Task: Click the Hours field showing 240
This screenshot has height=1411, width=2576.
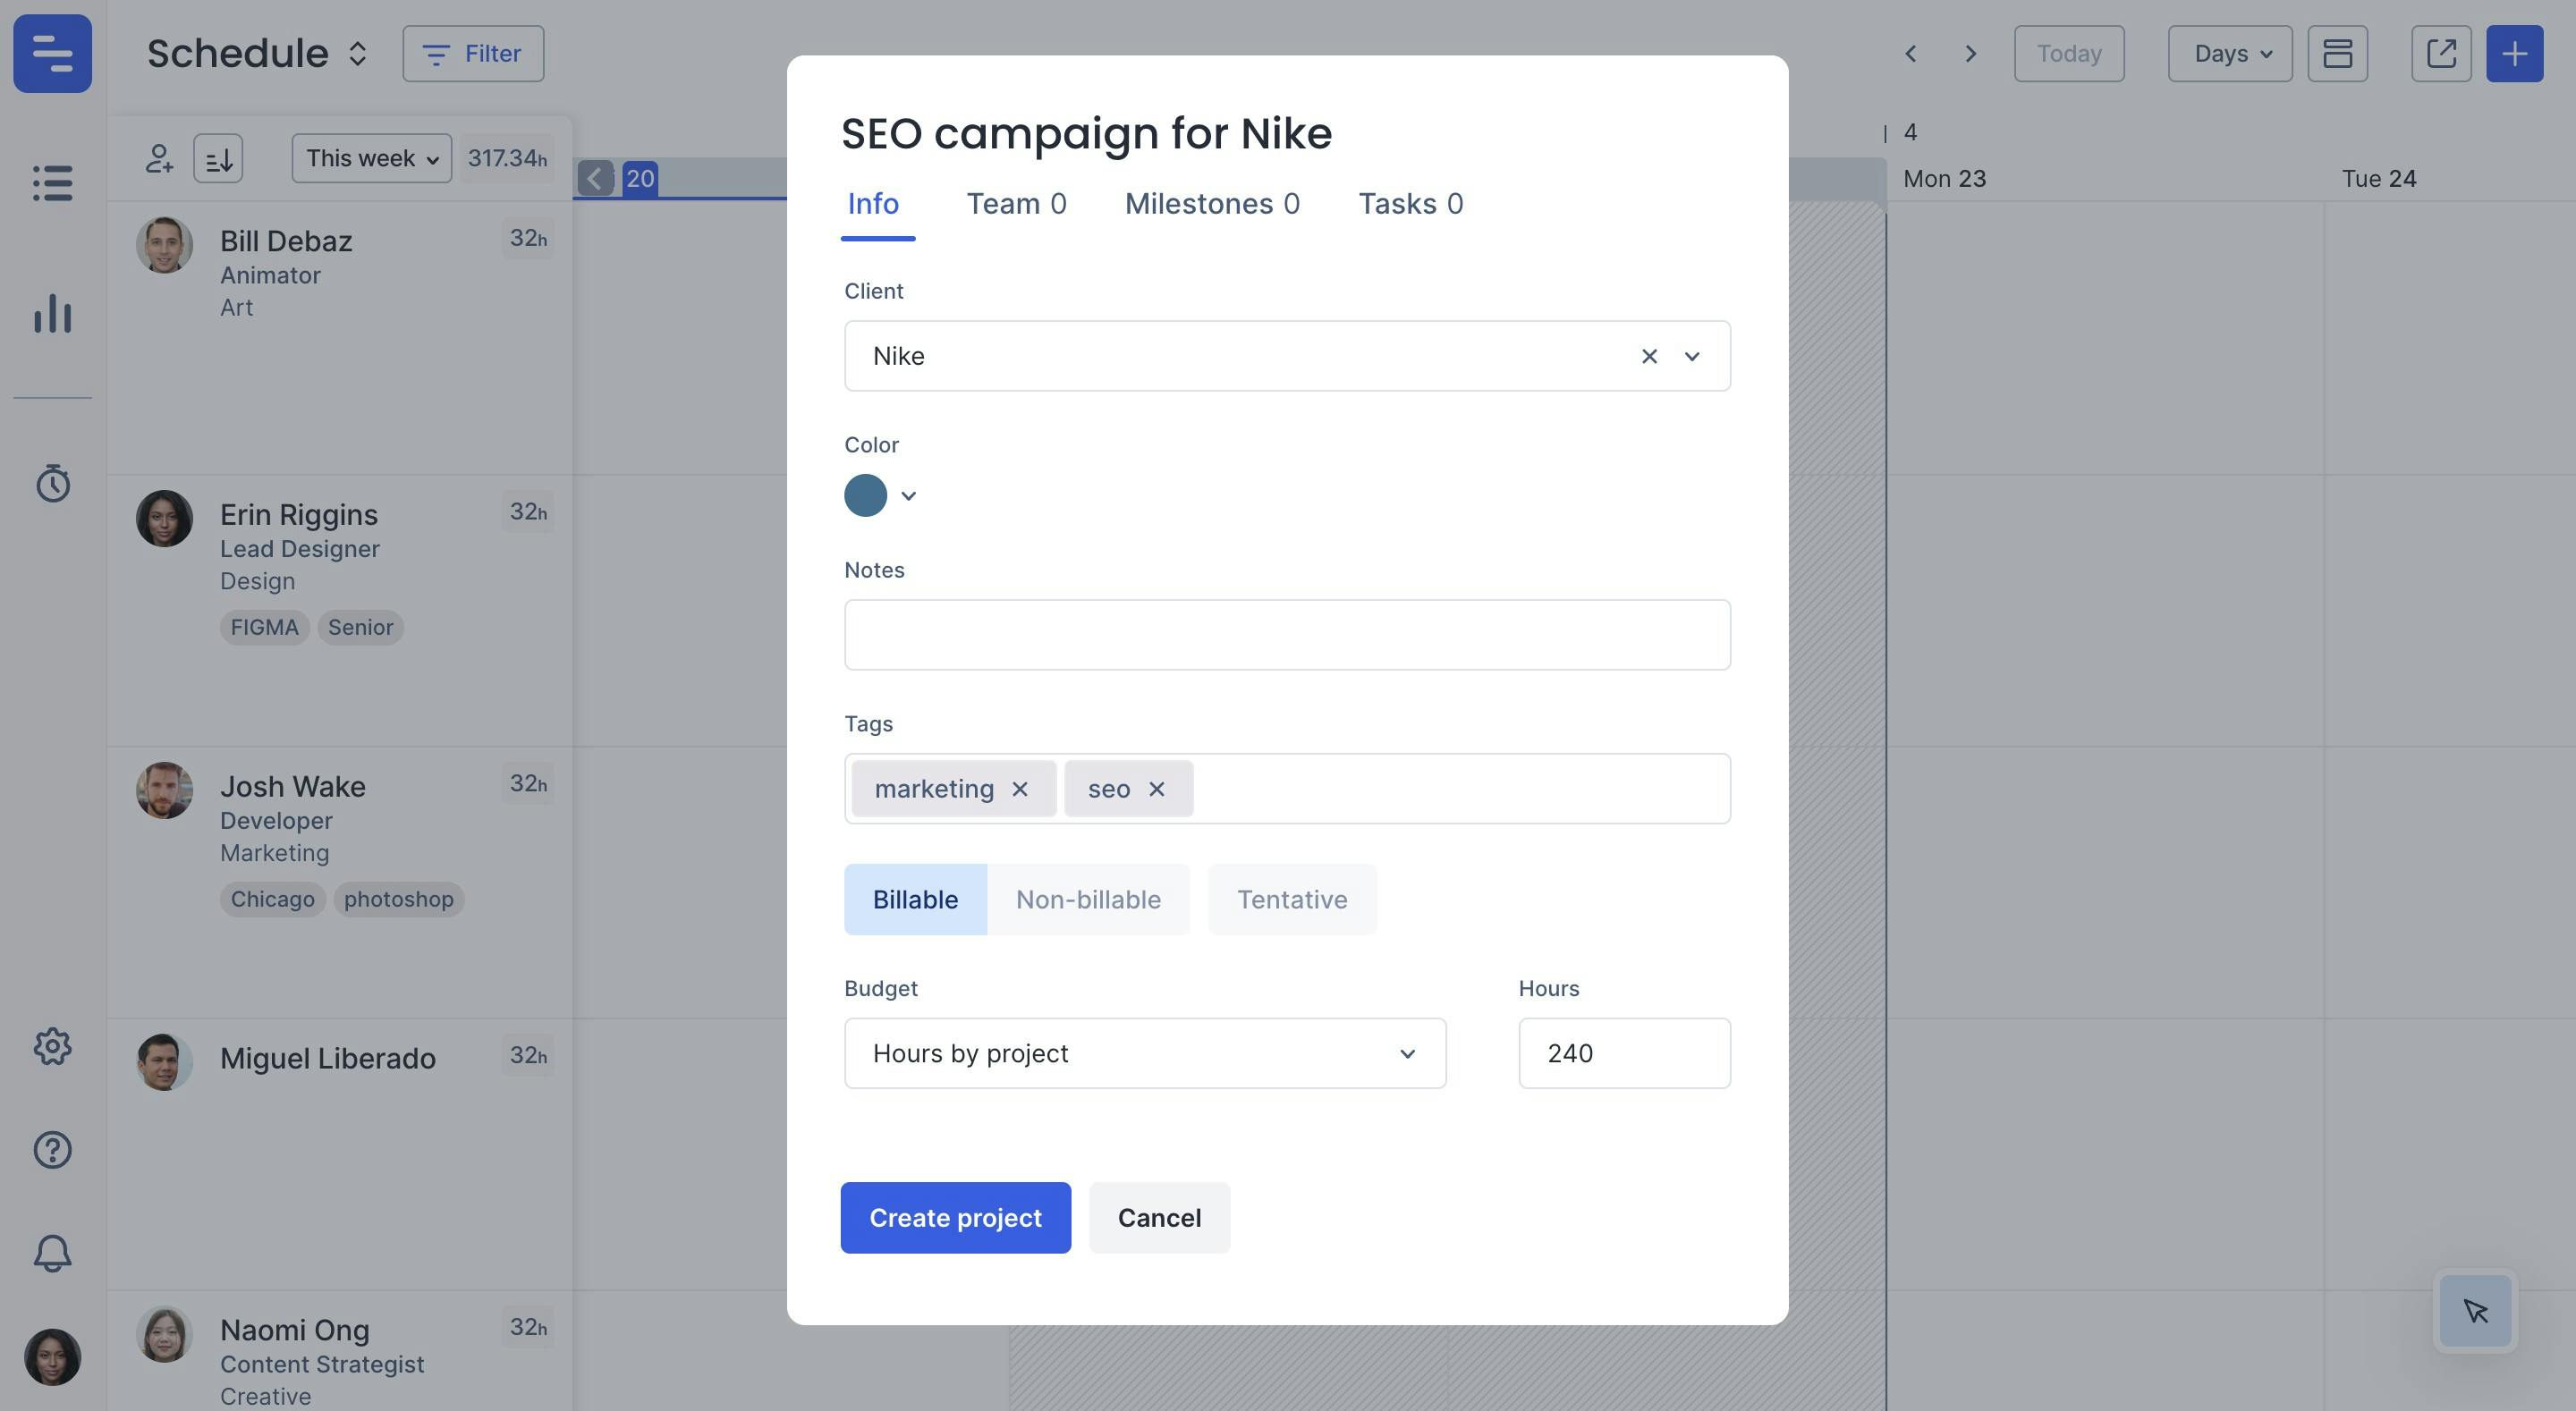Action: pos(1624,1053)
